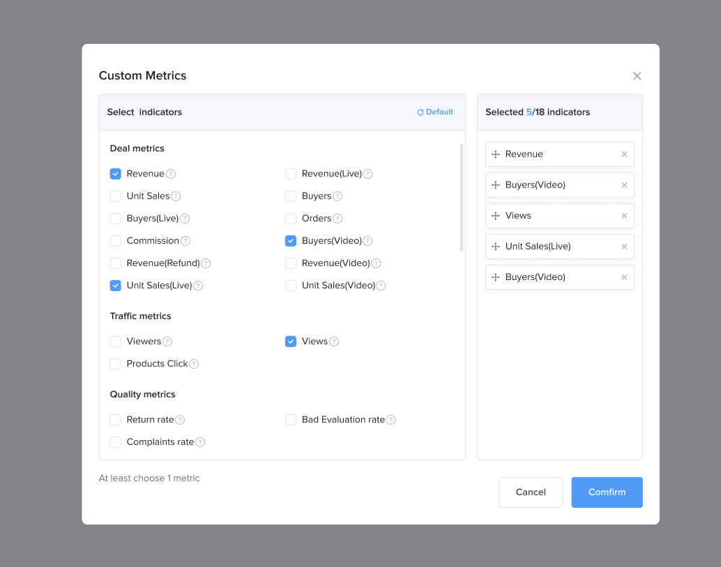Click the help icon beside Commission

point(185,241)
